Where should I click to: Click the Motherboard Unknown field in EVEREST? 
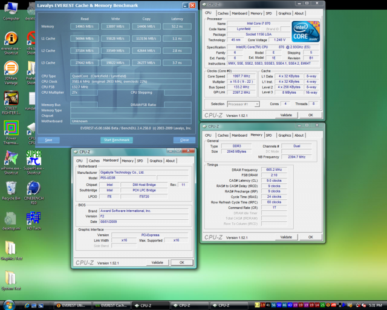[131, 121]
